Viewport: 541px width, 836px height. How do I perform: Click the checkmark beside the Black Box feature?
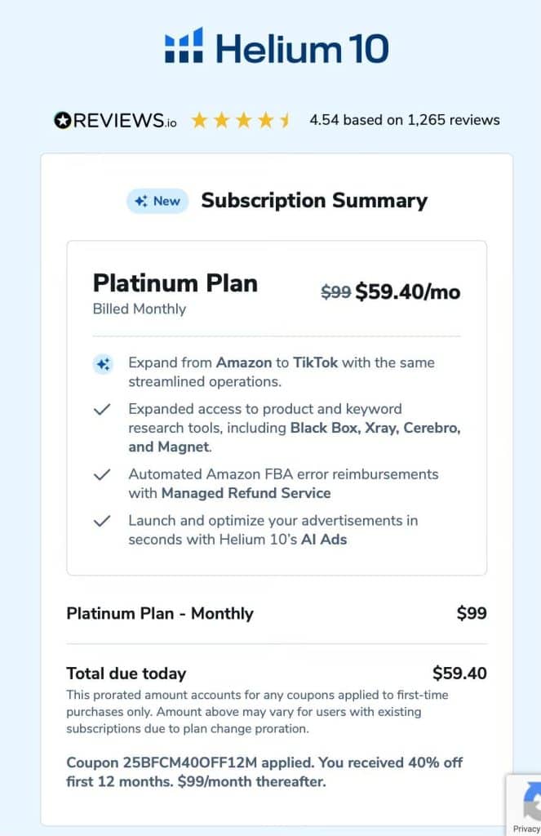(103, 408)
